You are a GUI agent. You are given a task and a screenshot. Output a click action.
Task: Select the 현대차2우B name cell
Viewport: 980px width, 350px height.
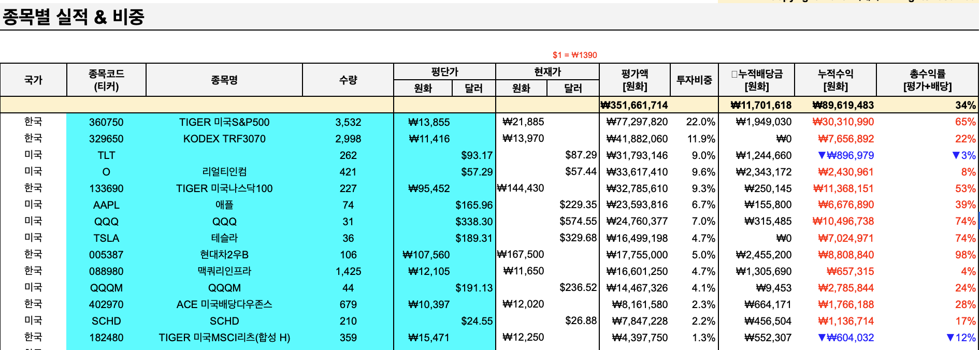(x=224, y=255)
